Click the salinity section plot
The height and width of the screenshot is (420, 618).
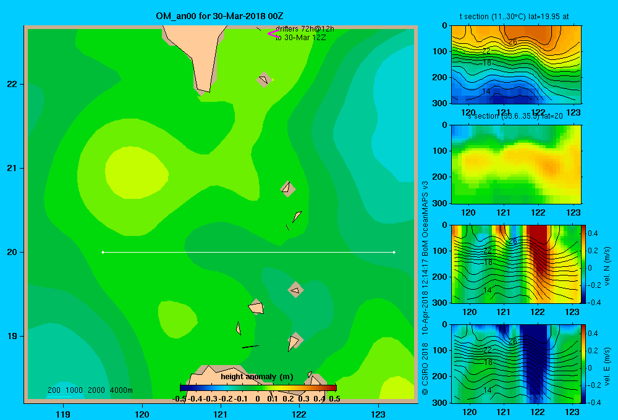click(x=516, y=164)
